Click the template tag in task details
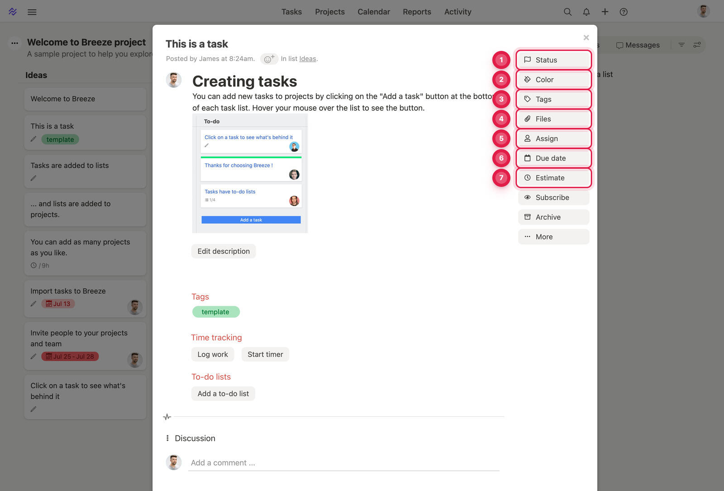724x491 pixels. click(x=216, y=312)
